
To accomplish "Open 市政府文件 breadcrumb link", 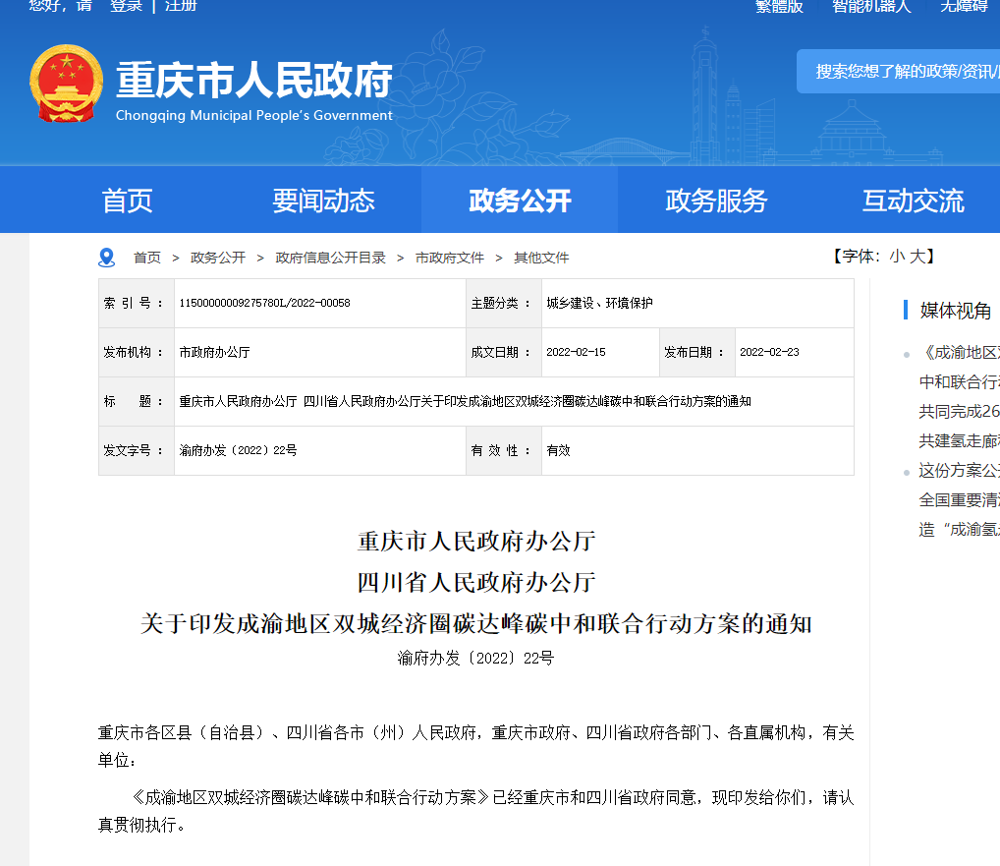I will click(x=450, y=258).
